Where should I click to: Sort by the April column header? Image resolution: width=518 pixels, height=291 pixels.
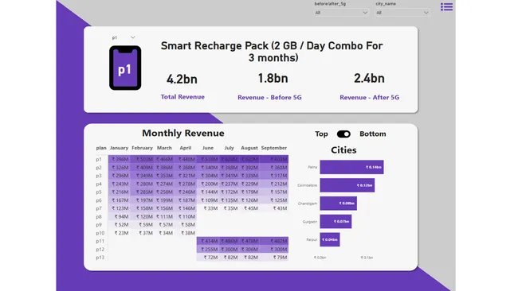pos(186,148)
